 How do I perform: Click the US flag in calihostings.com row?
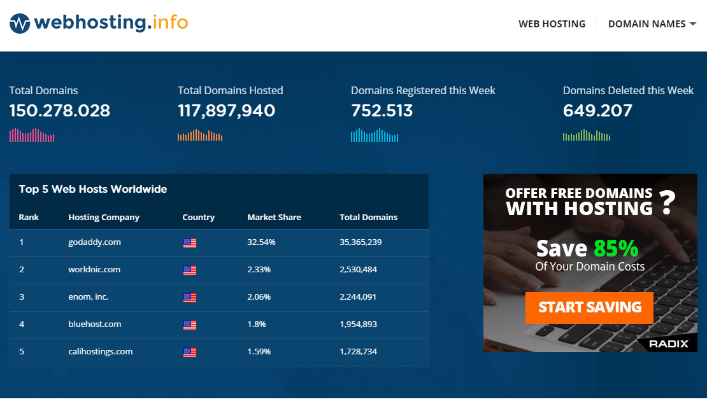click(x=190, y=352)
